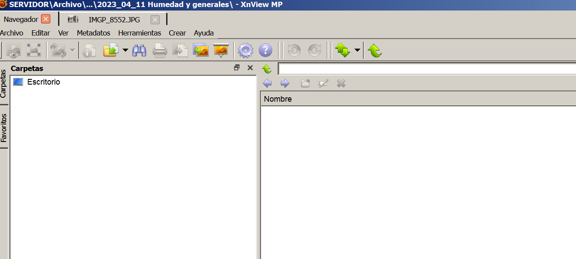Open the Editar menu

pos(41,33)
